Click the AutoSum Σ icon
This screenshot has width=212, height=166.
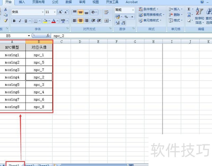[189, 8]
